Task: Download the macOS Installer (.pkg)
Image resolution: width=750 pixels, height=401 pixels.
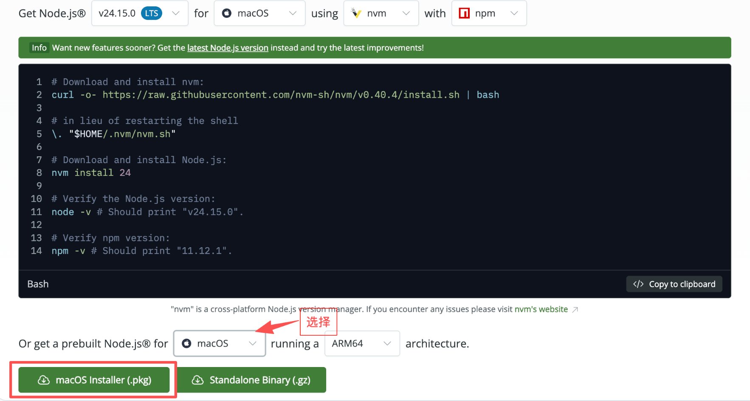Action: [94, 380]
